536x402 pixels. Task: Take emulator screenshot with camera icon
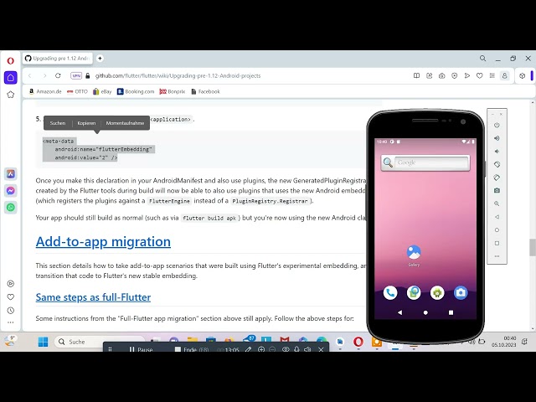click(x=497, y=190)
